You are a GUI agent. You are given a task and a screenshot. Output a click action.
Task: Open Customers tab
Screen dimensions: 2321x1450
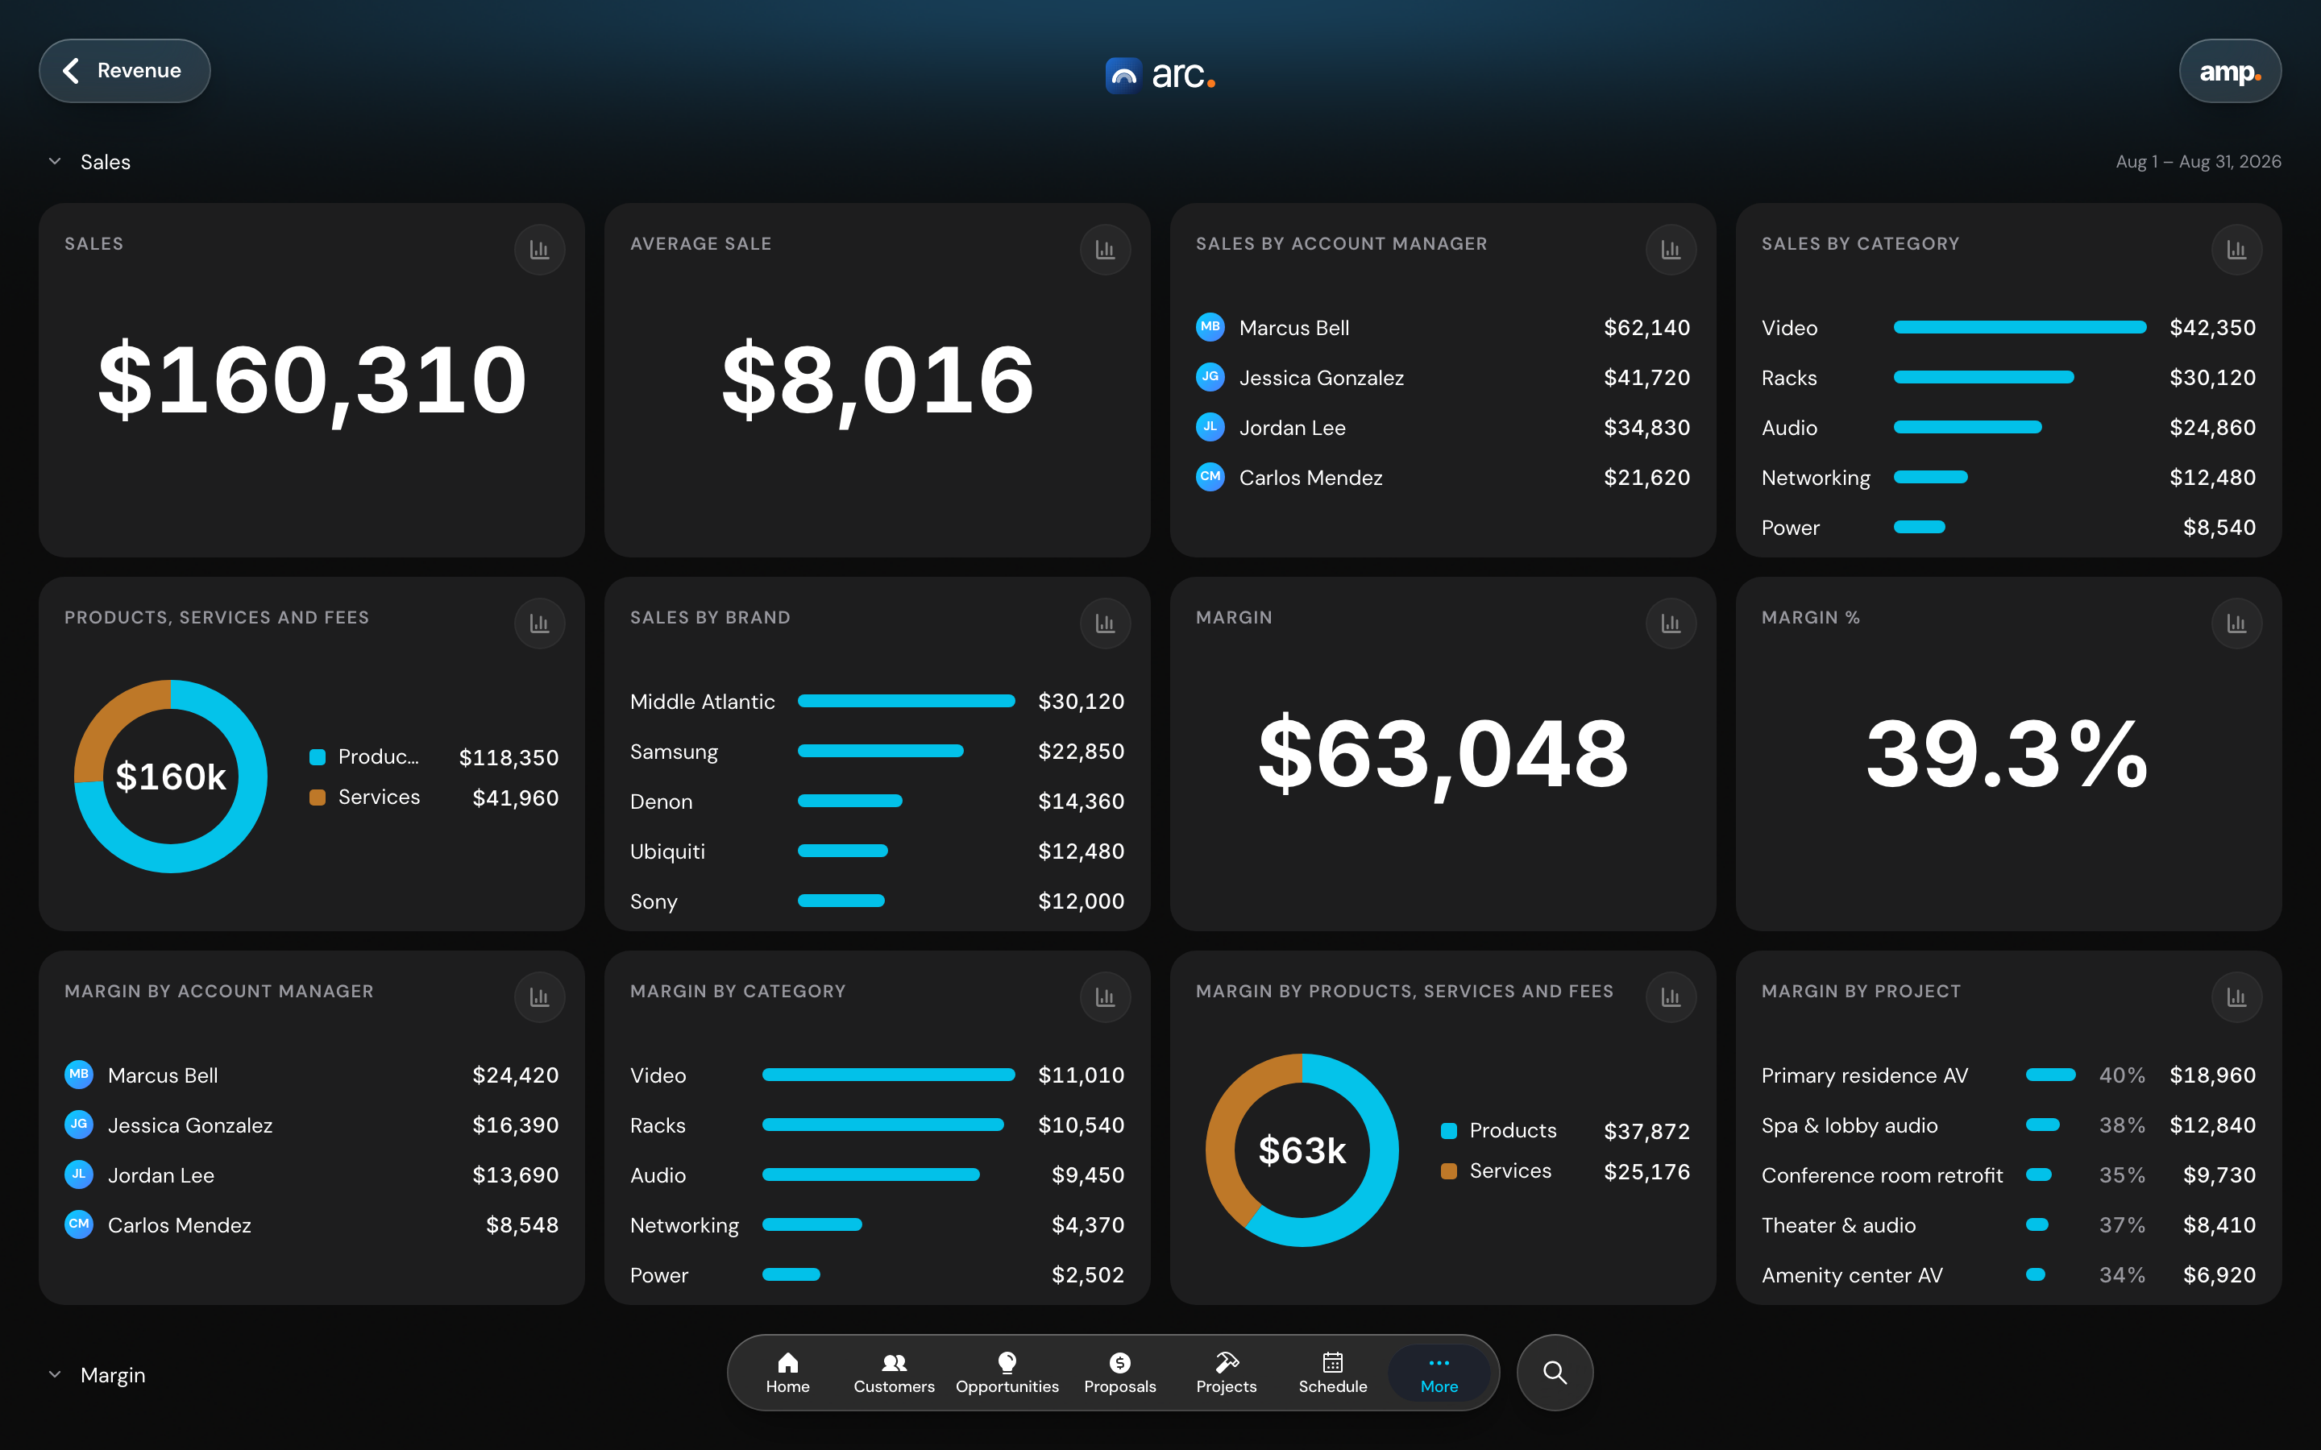(894, 1373)
